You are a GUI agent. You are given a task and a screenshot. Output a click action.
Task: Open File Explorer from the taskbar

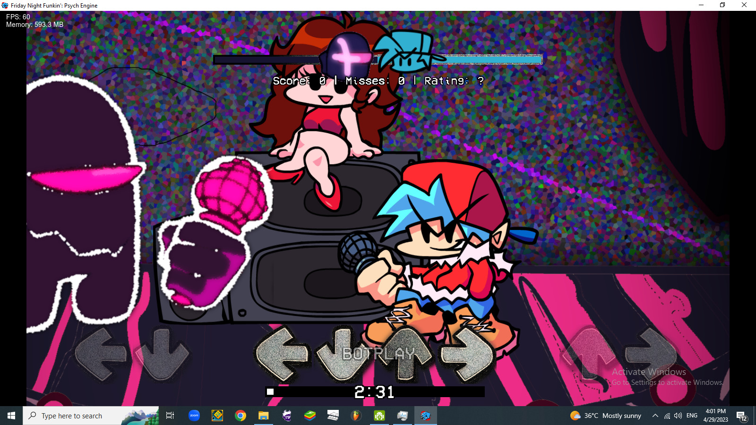pos(263,416)
